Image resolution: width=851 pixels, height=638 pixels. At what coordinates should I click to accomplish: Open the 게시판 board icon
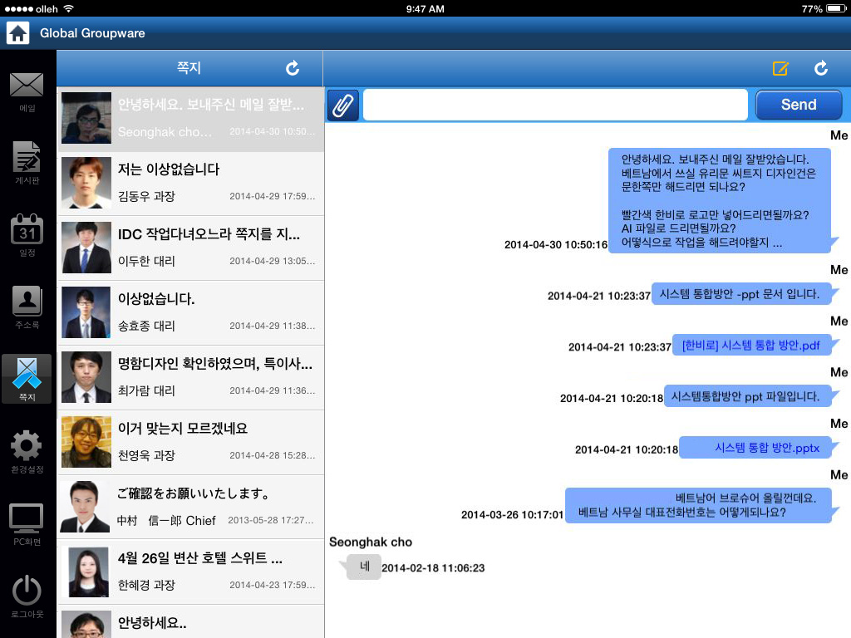(x=27, y=163)
